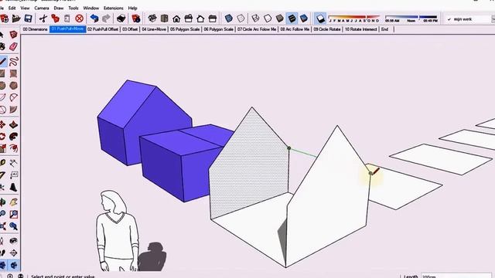Switch to the Left view icon
The height and width of the screenshot is (278, 495).
[213, 19]
